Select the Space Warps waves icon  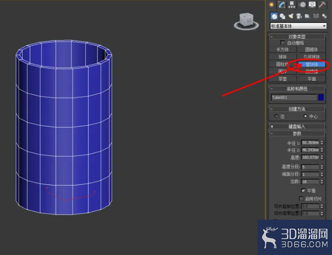[x=316, y=16]
